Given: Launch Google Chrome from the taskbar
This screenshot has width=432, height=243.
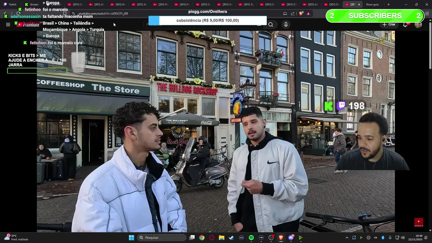Looking at the screenshot, I should pyautogui.click(x=201, y=238).
